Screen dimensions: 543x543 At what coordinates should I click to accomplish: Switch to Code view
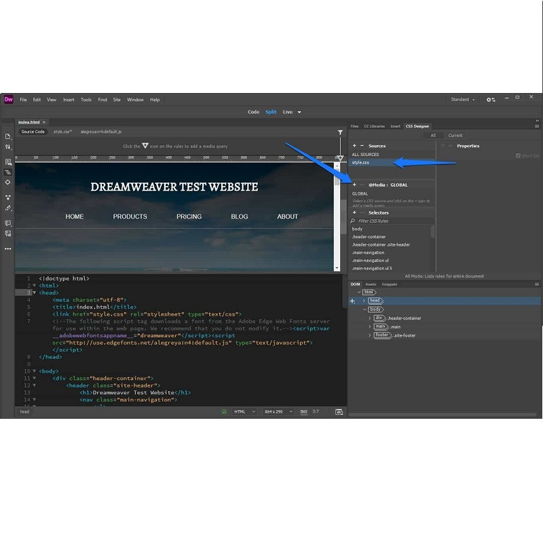(253, 112)
